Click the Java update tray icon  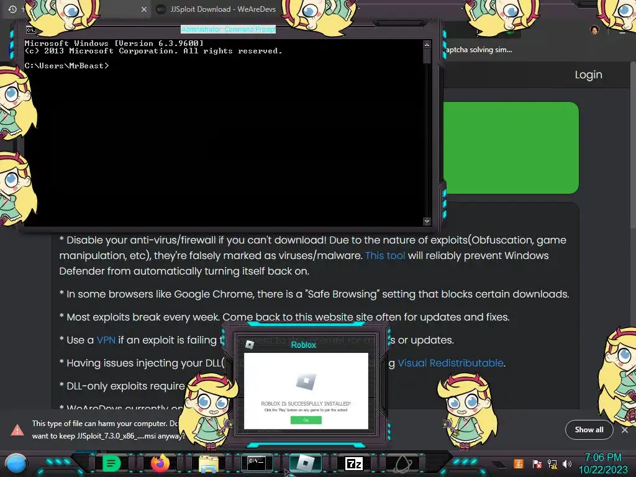tap(519, 463)
